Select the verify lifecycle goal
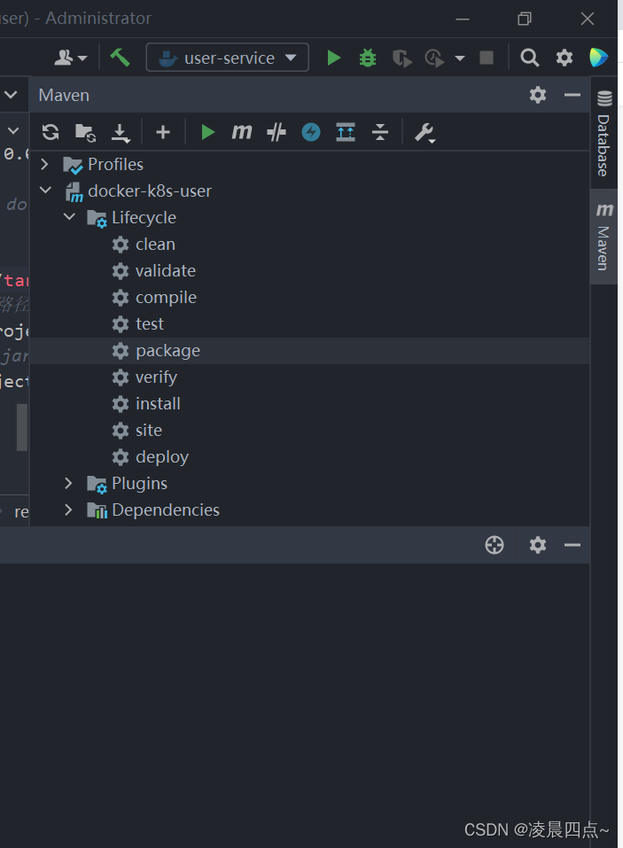This screenshot has width=623, height=848. 156,377
